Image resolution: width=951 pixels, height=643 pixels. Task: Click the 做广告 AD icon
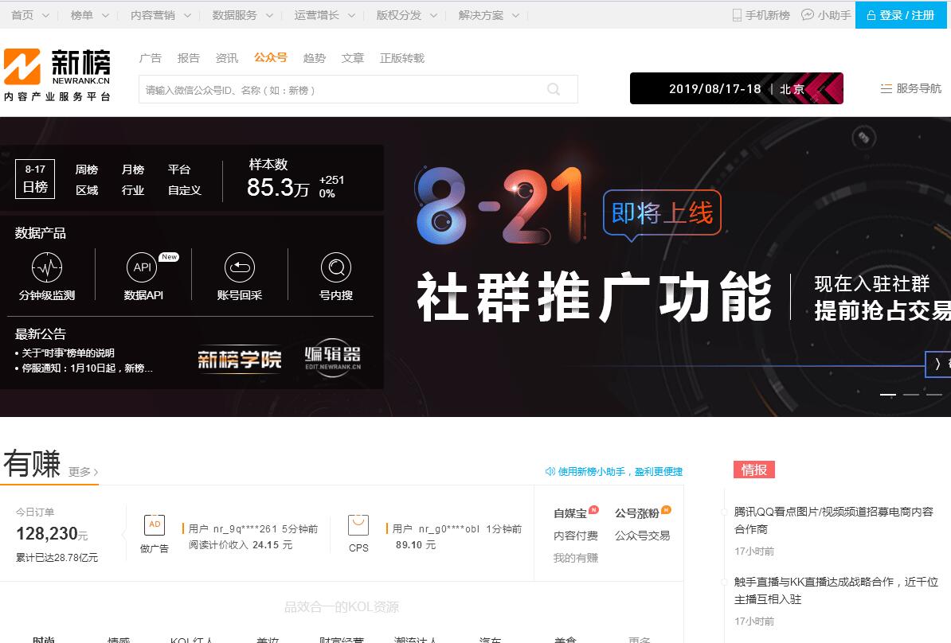(155, 525)
